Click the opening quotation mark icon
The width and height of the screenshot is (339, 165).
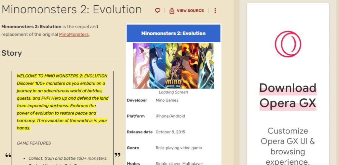click(9, 155)
